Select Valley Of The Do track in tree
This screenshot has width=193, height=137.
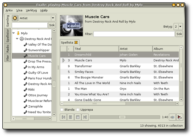click(x=40, y=45)
